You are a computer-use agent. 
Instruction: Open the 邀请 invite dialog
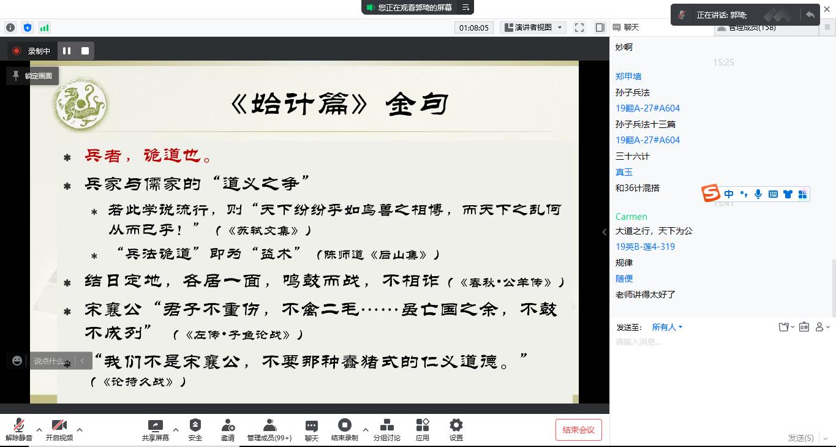click(x=227, y=429)
